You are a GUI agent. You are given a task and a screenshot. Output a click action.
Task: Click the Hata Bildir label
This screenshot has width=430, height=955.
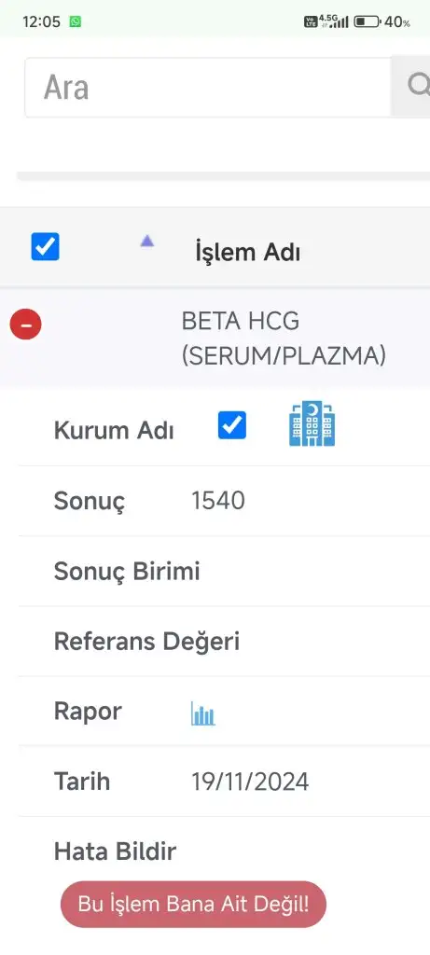[x=115, y=851]
